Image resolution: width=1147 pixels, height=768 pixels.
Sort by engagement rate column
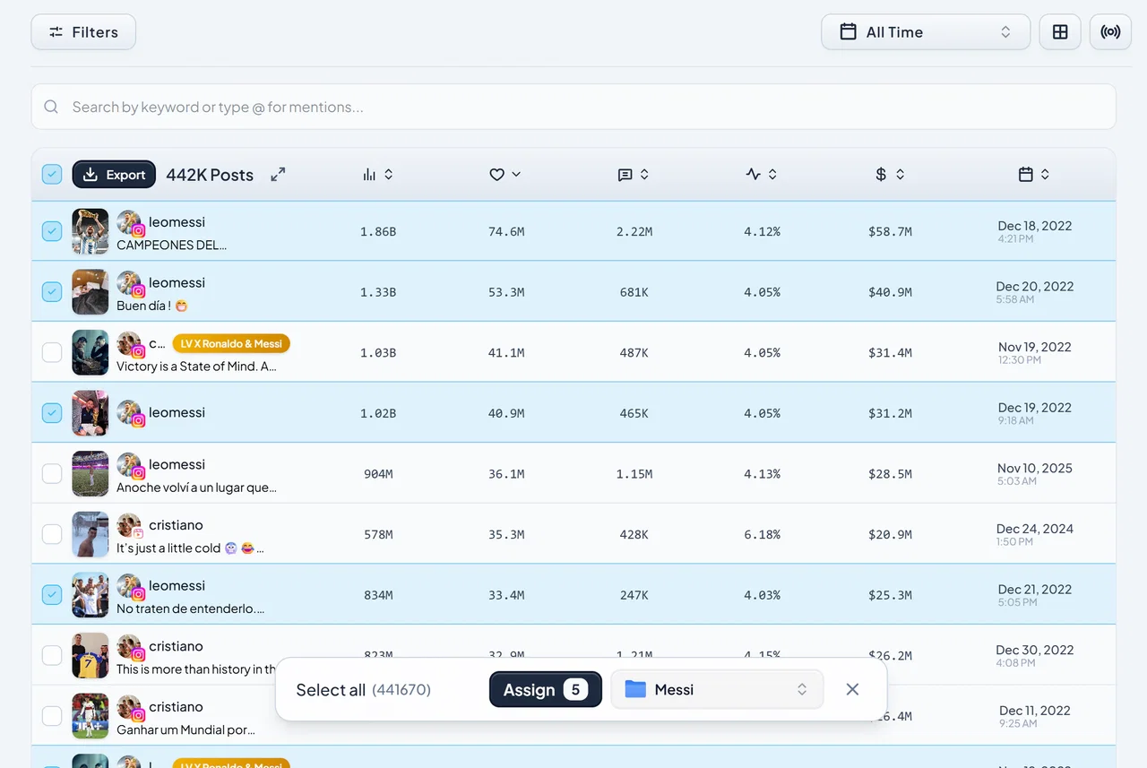[762, 175]
